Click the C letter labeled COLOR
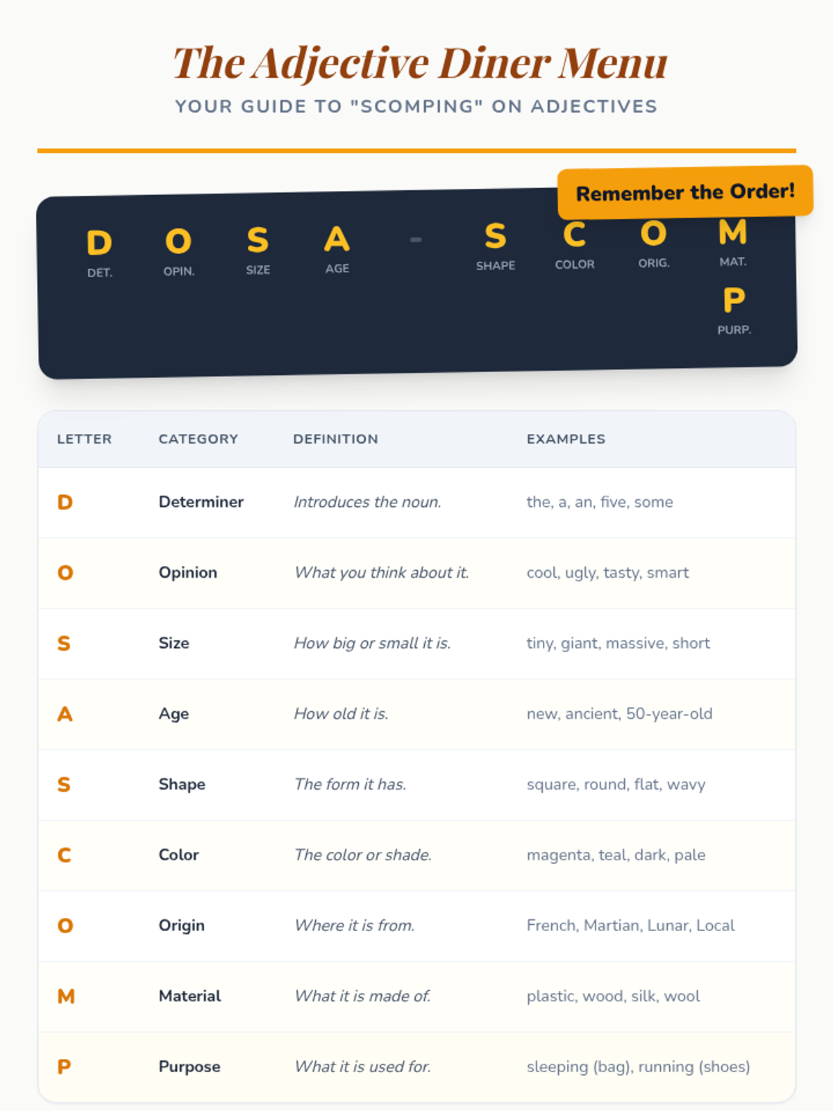The height and width of the screenshot is (1111, 833). (x=575, y=235)
